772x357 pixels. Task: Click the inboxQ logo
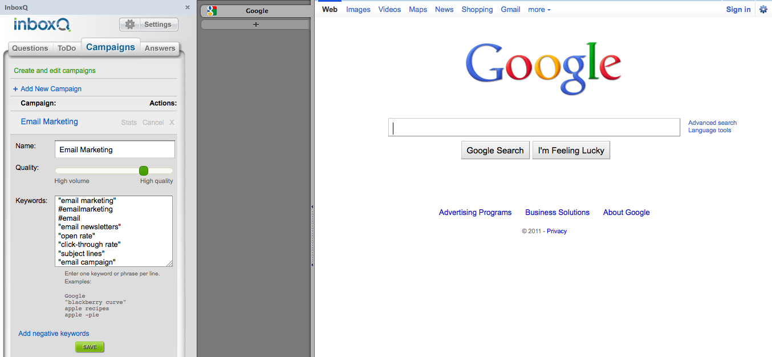click(42, 25)
